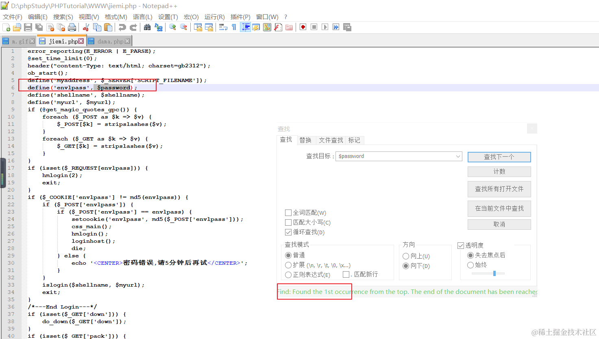Image resolution: width=599 pixels, height=339 pixels.
Task: Select 扩展 extended search mode
Action: pyautogui.click(x=288, y=265)
